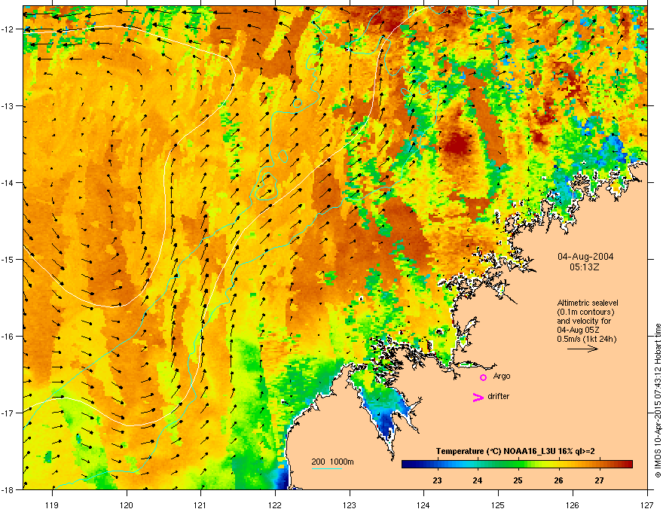The image size is (663, 512).
Task: Click latitude axis label -14
Action: [x=8, y=183]
